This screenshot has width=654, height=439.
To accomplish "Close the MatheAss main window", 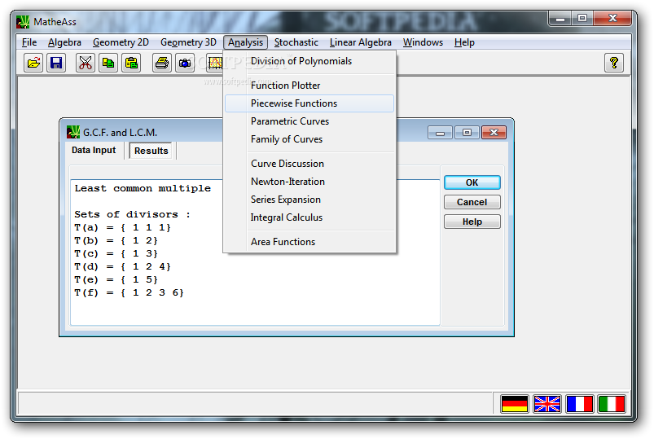I will pyautogui.click(x=612, y=19).
